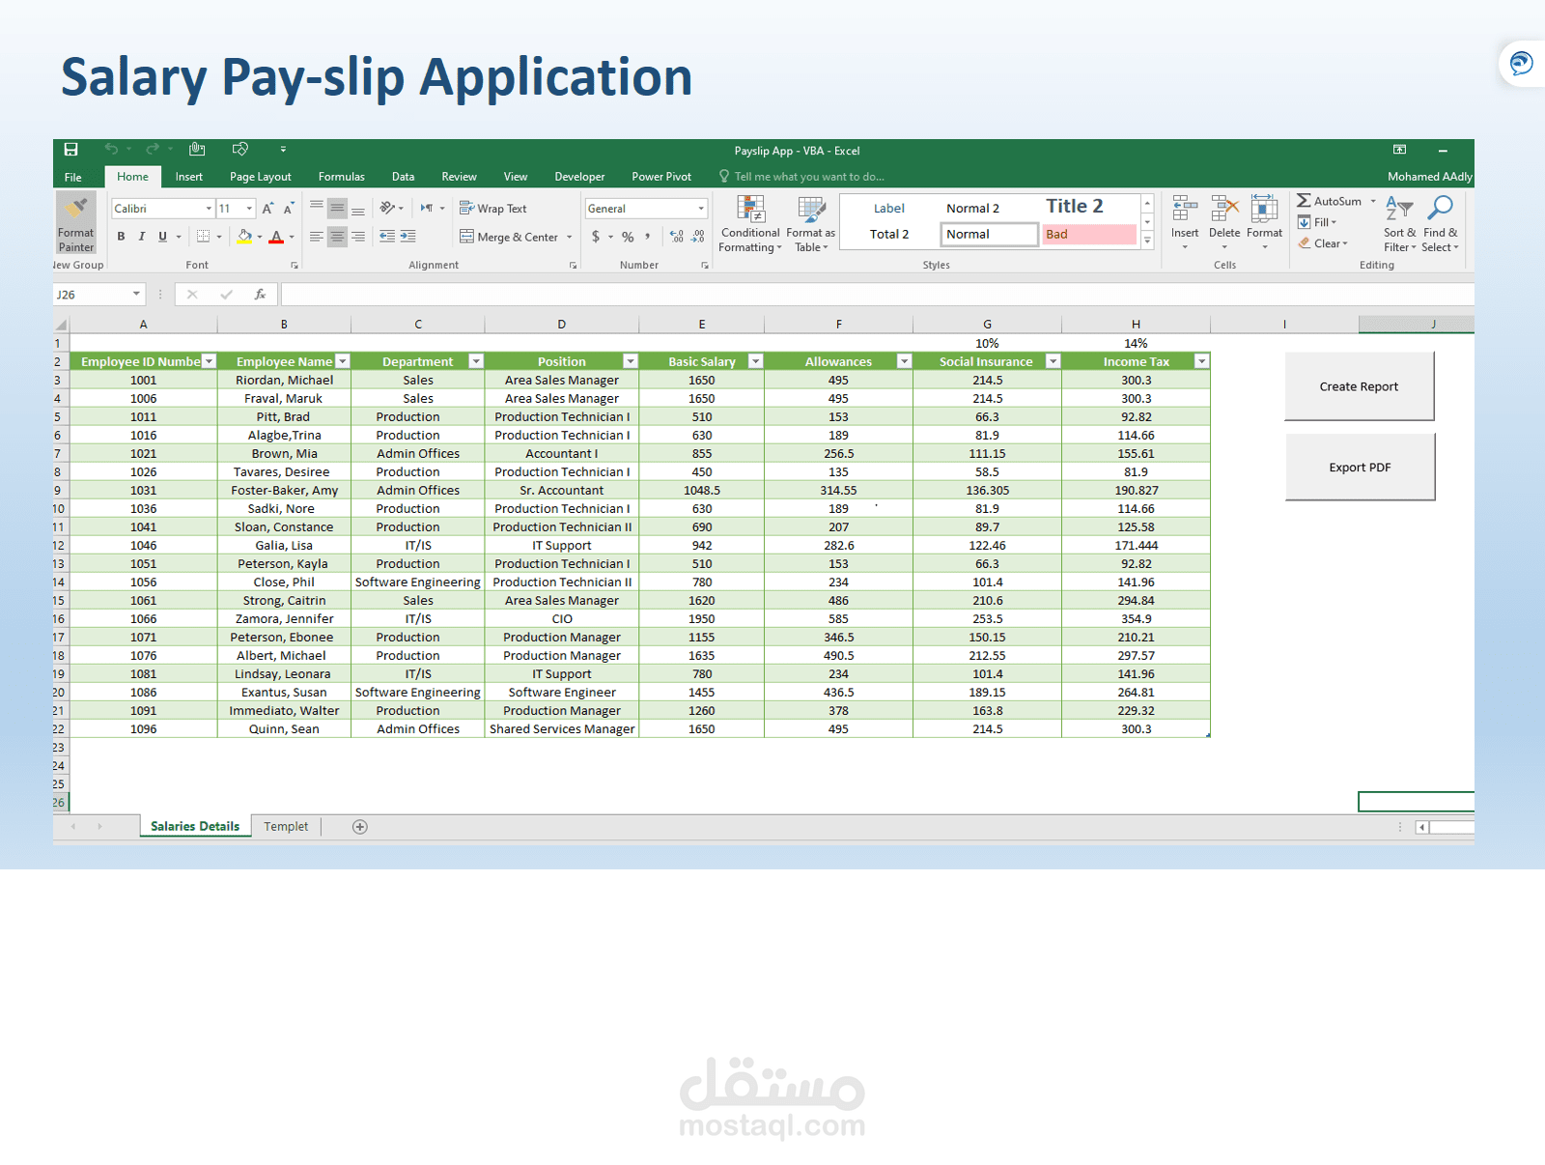Open Conditional Formatting

pyautogui.click(x=749, y=220)
